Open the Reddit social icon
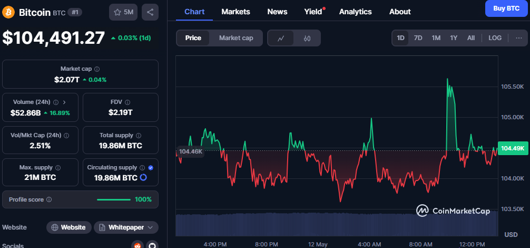Image resolution: width=530 pixels, height=248 pixels. coord(137,245)
